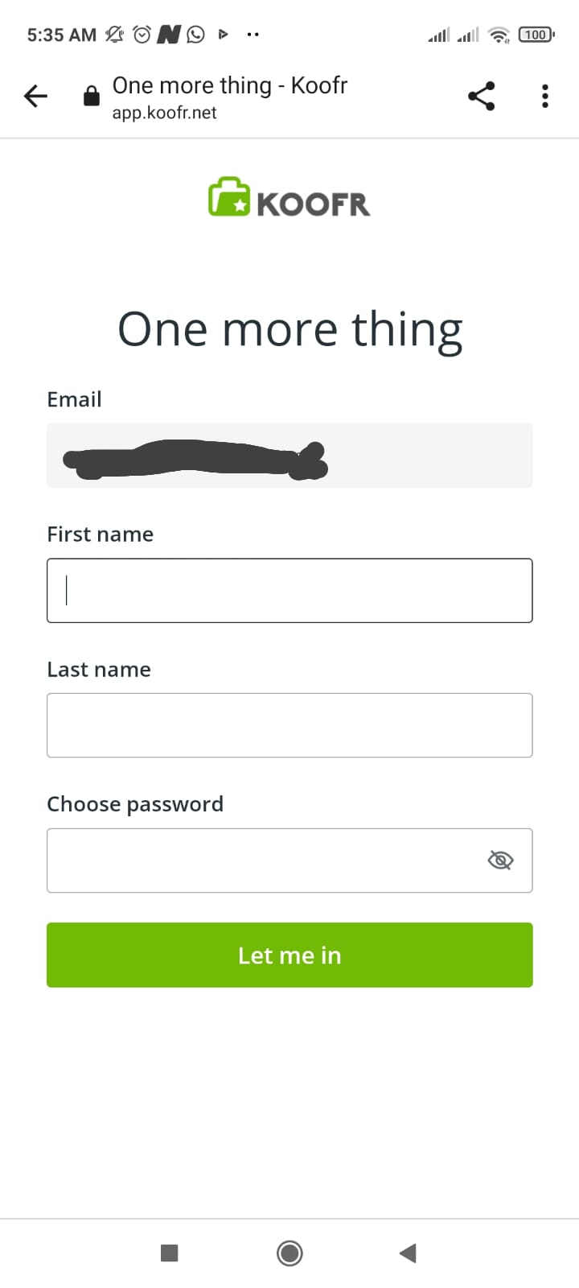
Task: Tap the Android home circle button
Action: tap(289, 1253)
